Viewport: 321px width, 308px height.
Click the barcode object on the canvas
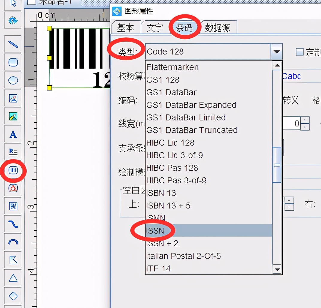[x=80, y=58]
